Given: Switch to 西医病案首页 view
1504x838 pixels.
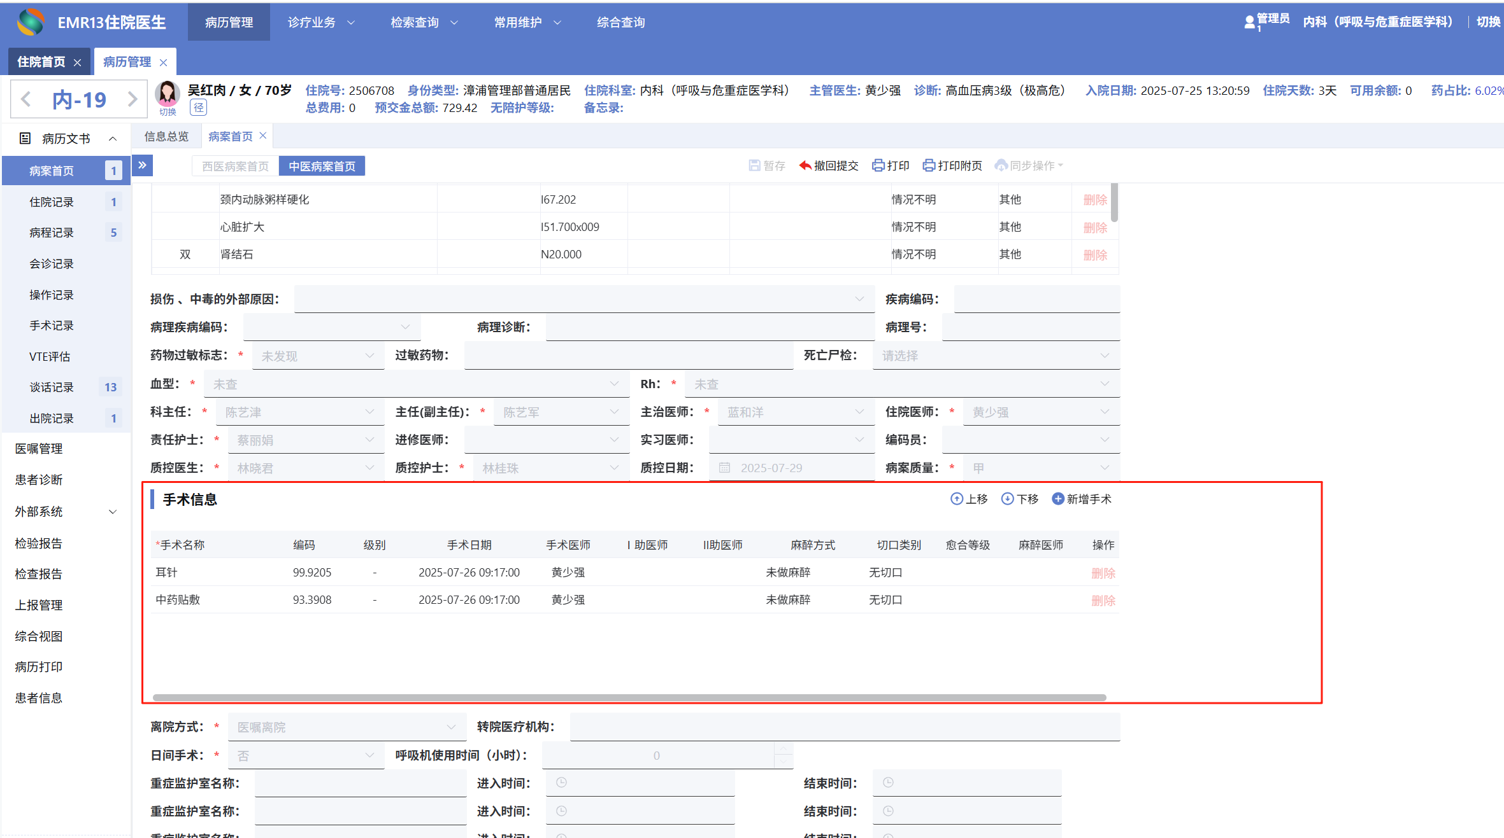Looking at the screenshot, I should [235, 166].
